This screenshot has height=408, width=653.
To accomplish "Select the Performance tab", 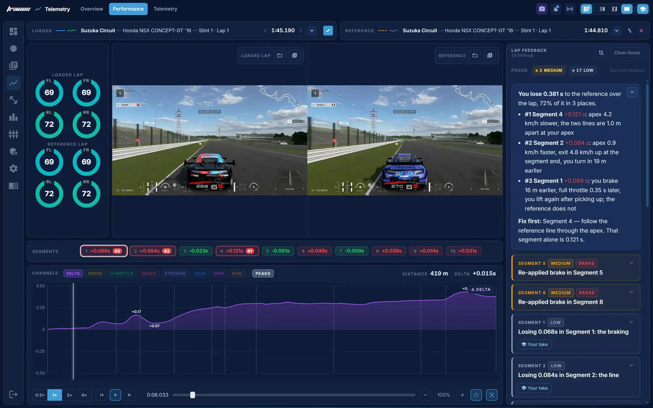I will coord(128,9).
